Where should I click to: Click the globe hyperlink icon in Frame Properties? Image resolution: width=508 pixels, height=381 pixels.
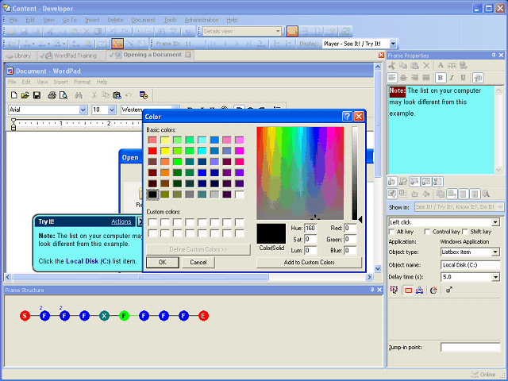[x=464, y=65]
